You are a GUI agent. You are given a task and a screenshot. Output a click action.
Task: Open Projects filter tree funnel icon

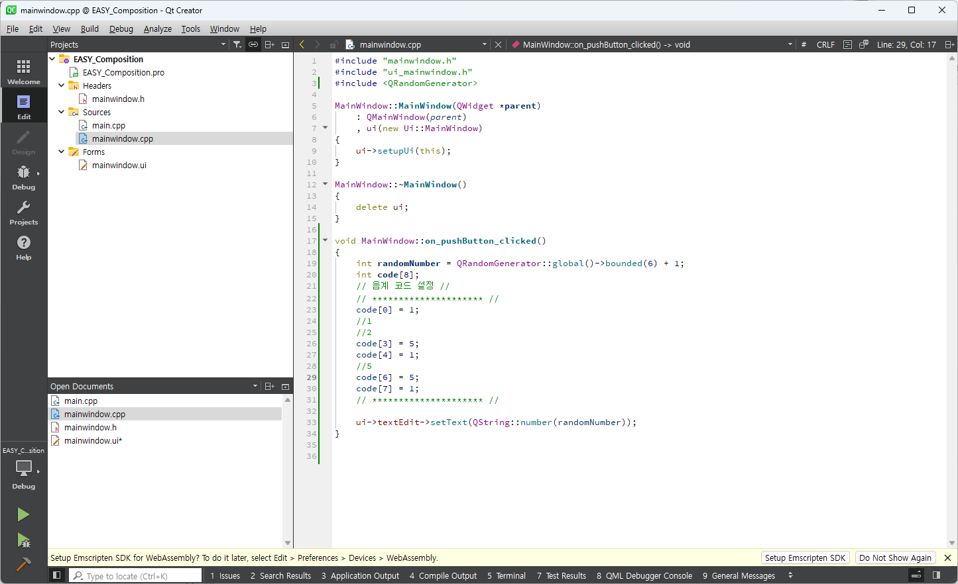pos(237,44)
